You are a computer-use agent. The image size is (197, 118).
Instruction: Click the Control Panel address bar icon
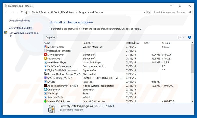pos(26,12)
